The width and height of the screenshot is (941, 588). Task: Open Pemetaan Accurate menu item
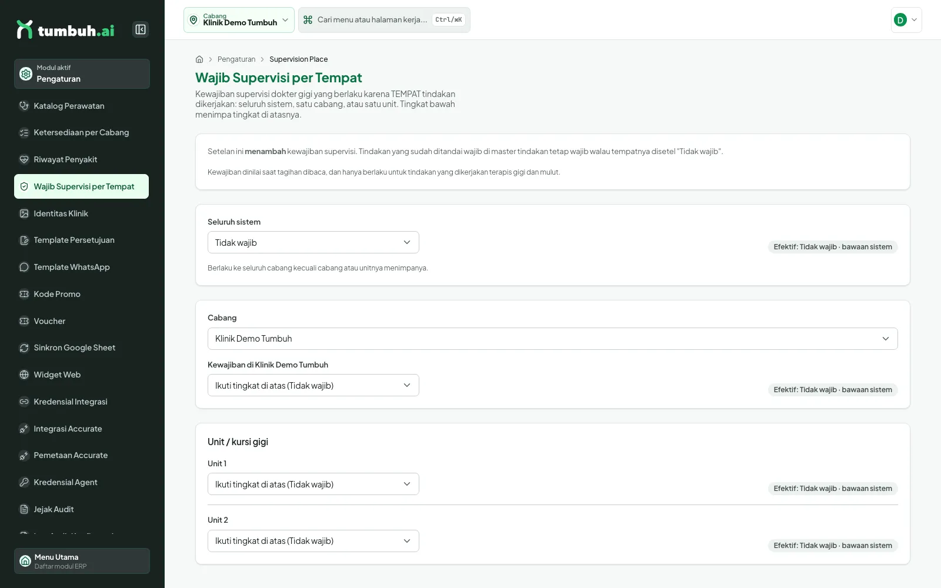(x=82, y=455)
